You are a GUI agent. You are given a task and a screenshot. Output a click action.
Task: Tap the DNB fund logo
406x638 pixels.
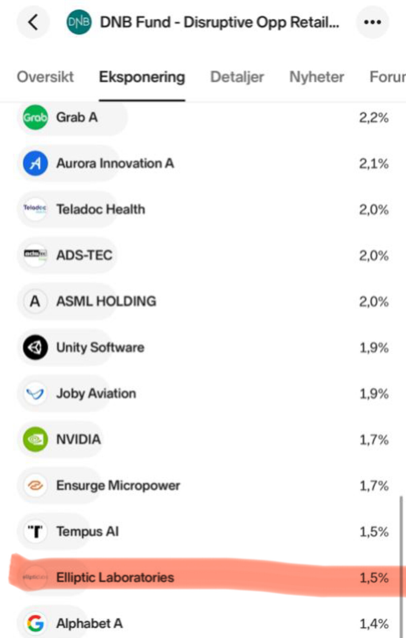coord(79,22)
